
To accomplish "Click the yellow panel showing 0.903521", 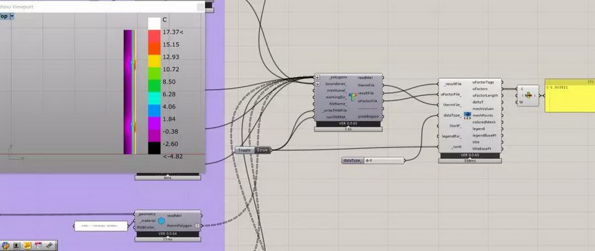I will click(569, 95).
